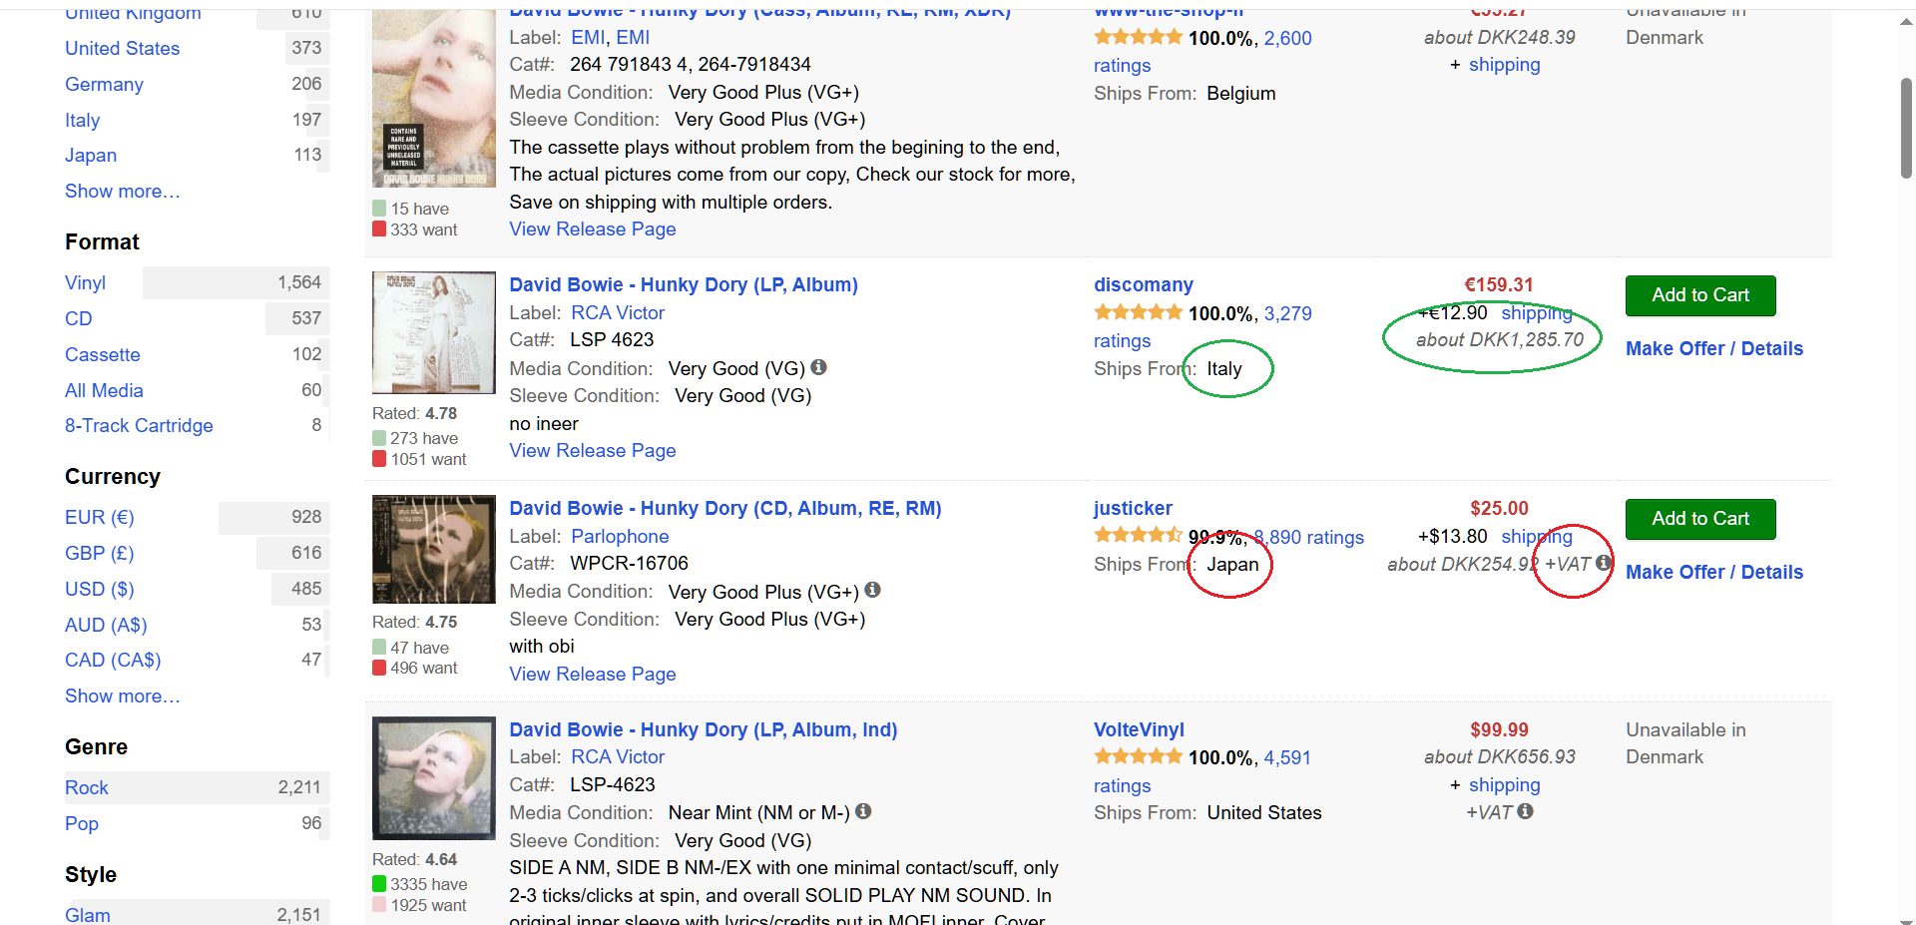1916x925 pixels.
Task: Open the Hunky Dory (LP, Album) listing title
Action: point(684,284)
